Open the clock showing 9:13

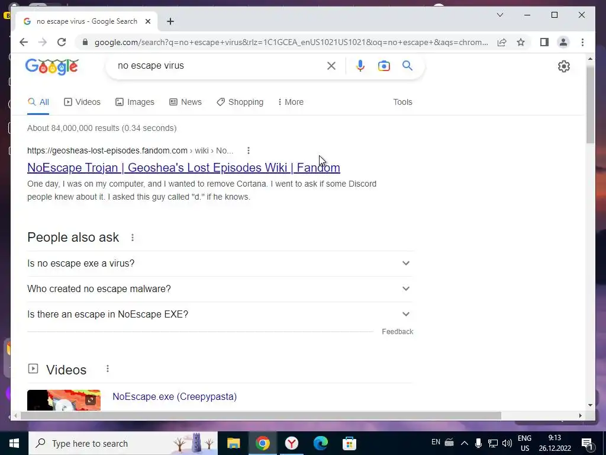pos(555,443)
